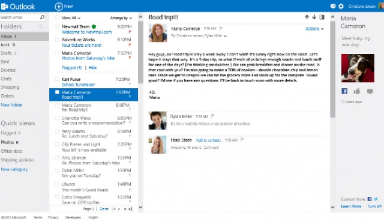Click the New category link
This screenshot has width=384, height=222.
click(14, 169)
